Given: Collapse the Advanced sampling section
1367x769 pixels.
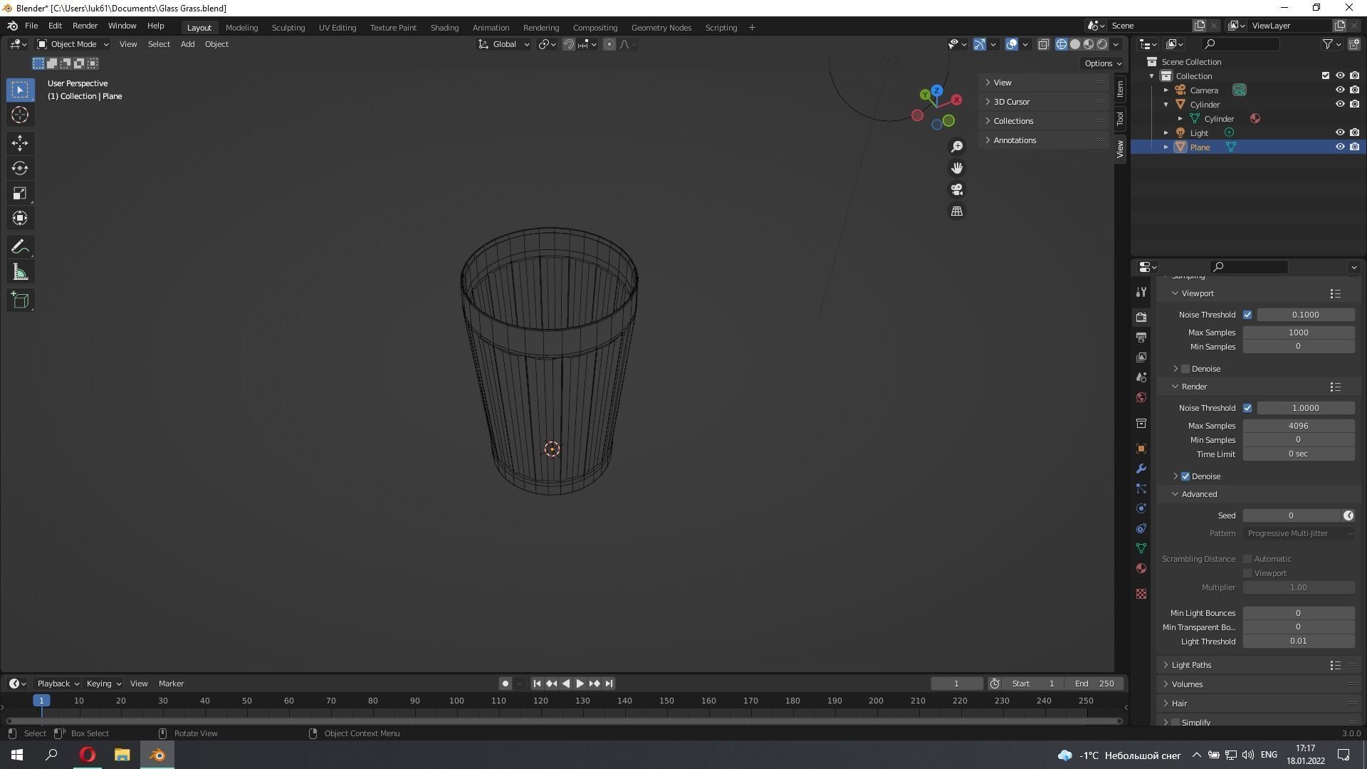Looking at the screenshot, I should coord(1199,494).
